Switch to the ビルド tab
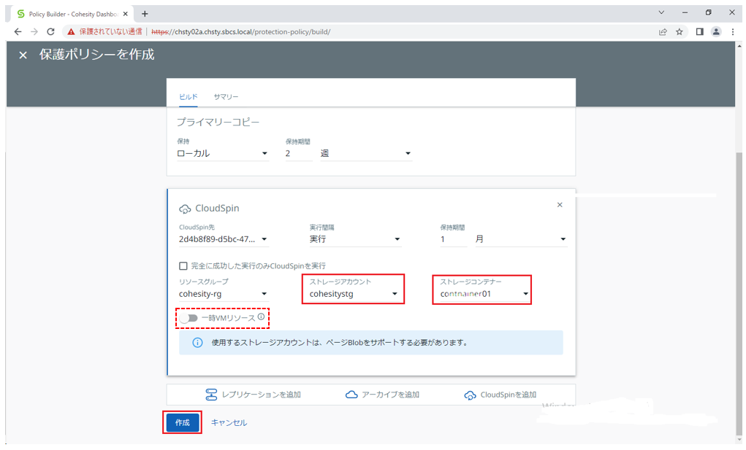The height and width of the screenshot is (450, 746). tap(189, 97)
